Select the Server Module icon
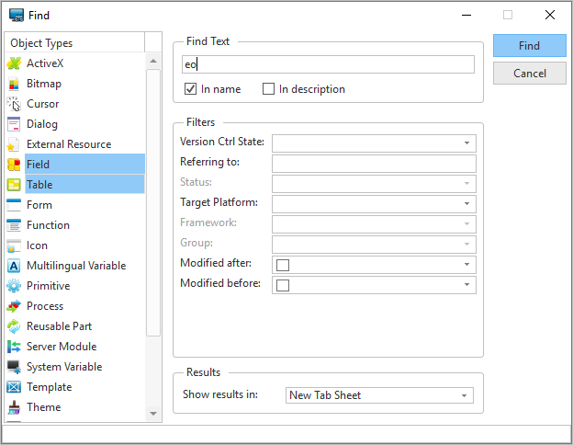This screenshot has height=445, width=573. 14,347
